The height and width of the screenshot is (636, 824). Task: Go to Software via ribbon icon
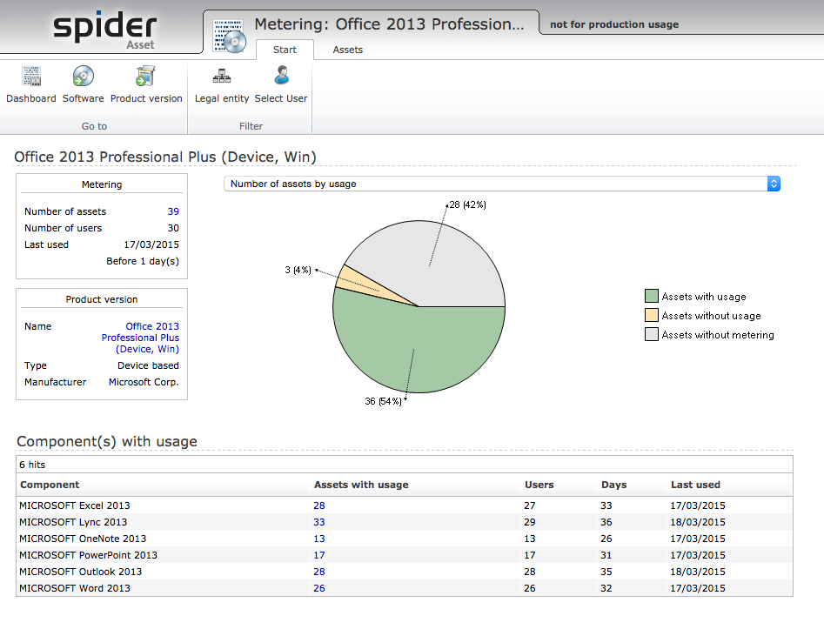(83, 77)
